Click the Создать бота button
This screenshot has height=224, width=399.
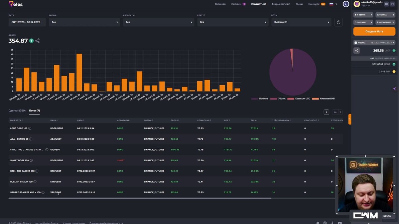[x=374, y=31]
